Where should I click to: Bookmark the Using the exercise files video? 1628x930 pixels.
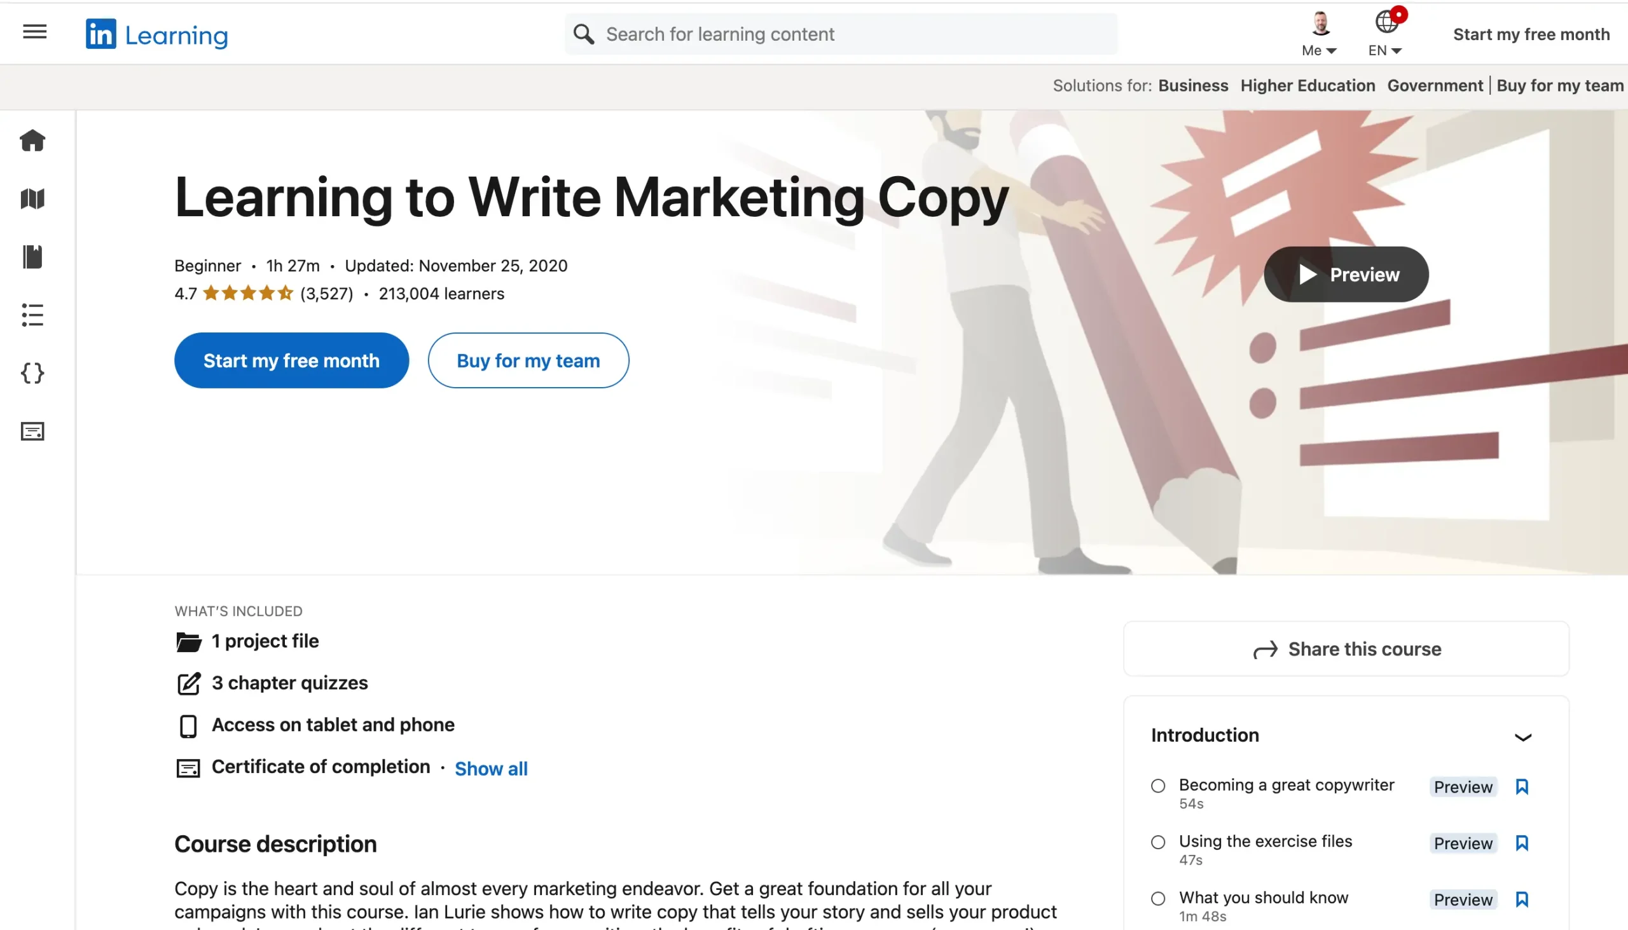(x=1522, y=842)
